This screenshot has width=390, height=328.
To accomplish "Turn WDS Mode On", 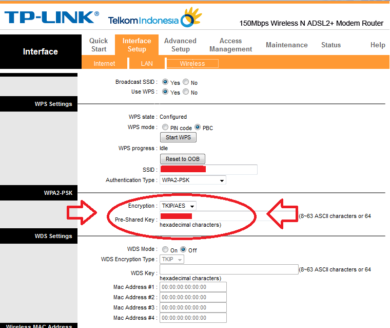I will coord(165,249).
